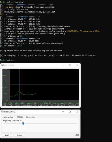Close the Plot [COM3] window
The height and width of the screenshot is (142, 112).
coord(77,65)
